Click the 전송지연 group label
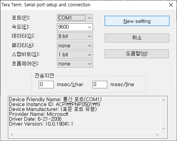This screenshot has width=177, height=141. 44,76
